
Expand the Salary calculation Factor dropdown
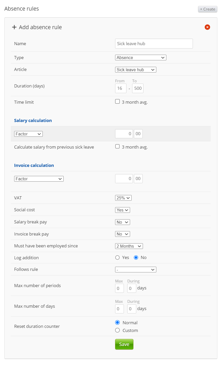[28, 134]
